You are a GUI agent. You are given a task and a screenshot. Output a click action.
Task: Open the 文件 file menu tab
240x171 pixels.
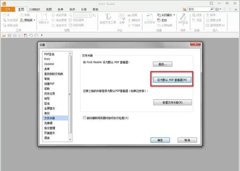click(8, 9)
